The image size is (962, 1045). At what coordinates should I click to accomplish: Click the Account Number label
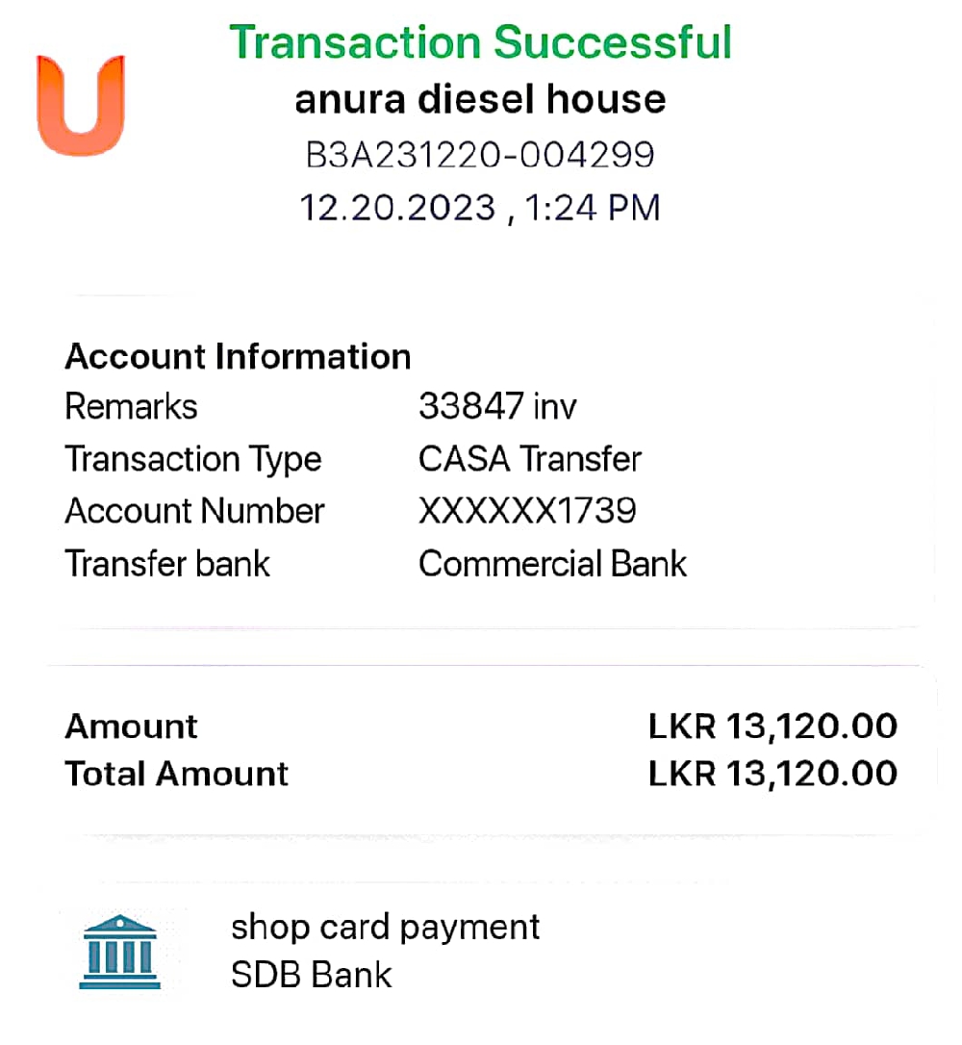tap(195, 511)
